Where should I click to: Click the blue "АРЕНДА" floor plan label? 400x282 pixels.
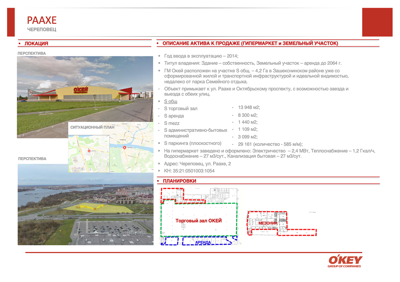tap(203, 242)
